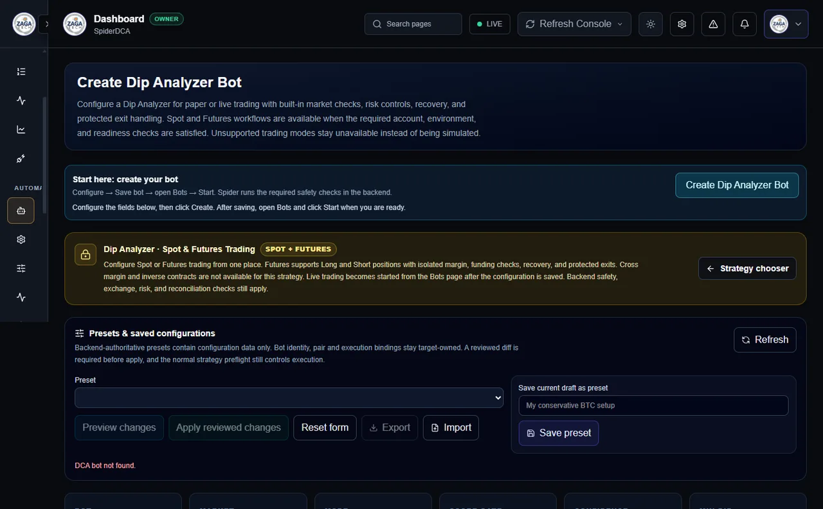
Task: Click the Save preset button
Action: tap(559, 433)
